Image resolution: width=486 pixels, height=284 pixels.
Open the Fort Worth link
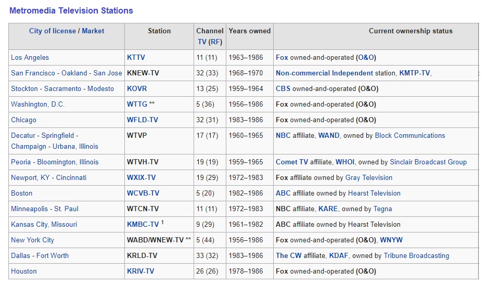(53, 256)
